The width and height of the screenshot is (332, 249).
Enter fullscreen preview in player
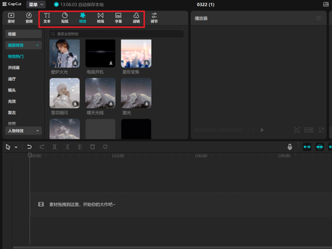click(322, 130)
